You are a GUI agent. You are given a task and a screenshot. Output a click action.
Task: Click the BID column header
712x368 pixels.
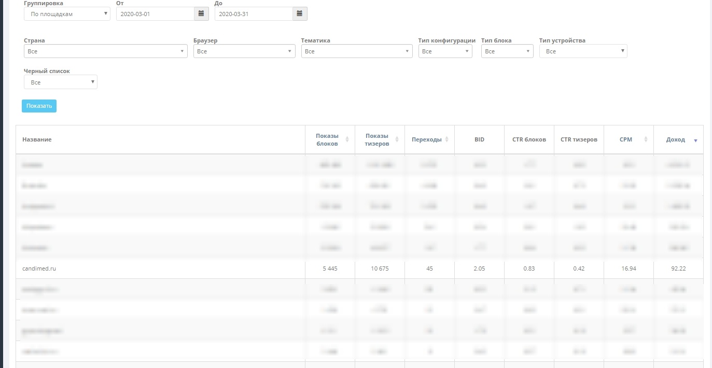[x=479, y=139]
